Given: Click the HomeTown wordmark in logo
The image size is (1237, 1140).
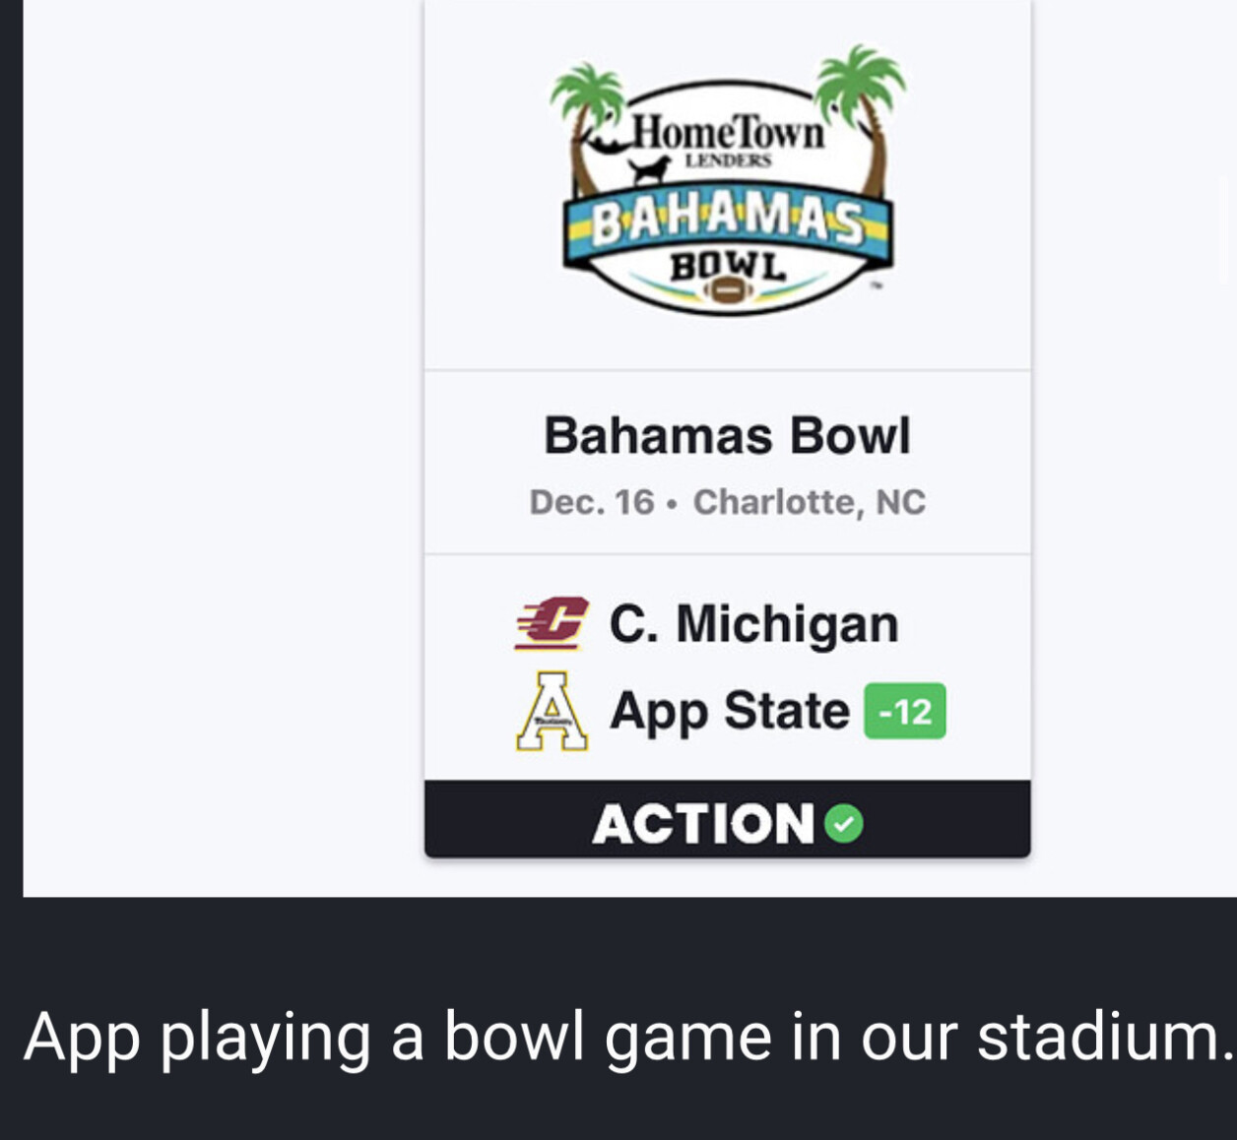Looking at the screenshot, I should [728, 131].
